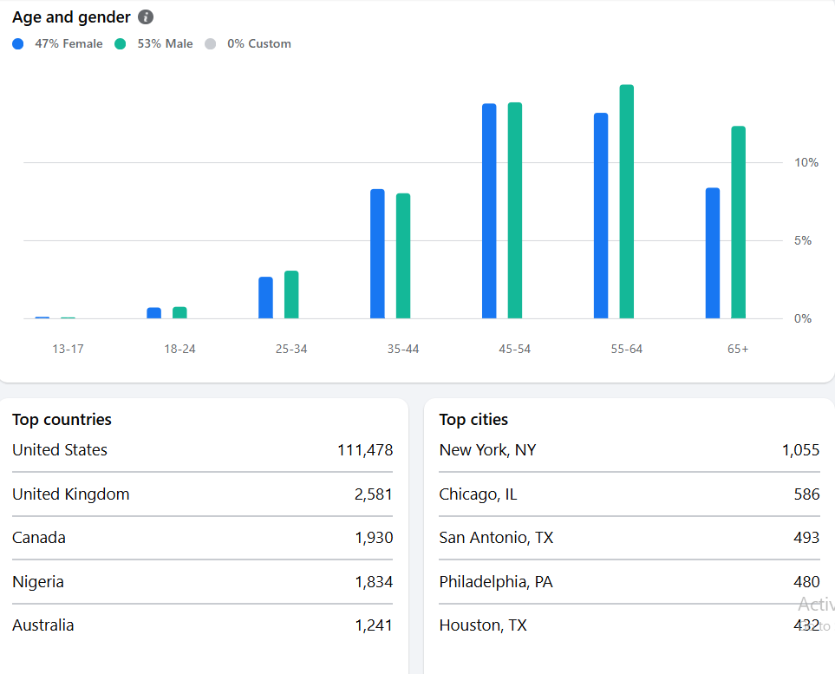Click the Age and gender info icon
The image size is (835, 674).
pos(146,17)
